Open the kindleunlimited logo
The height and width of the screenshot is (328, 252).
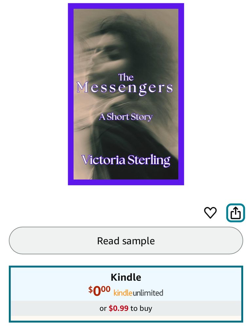(138, 293)
